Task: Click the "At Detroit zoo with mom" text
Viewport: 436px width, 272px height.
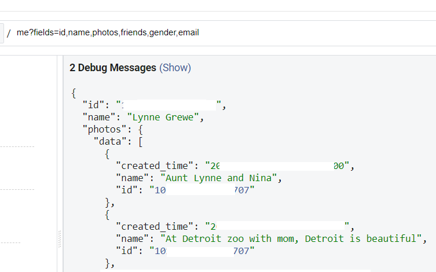Action: [291, 238]
